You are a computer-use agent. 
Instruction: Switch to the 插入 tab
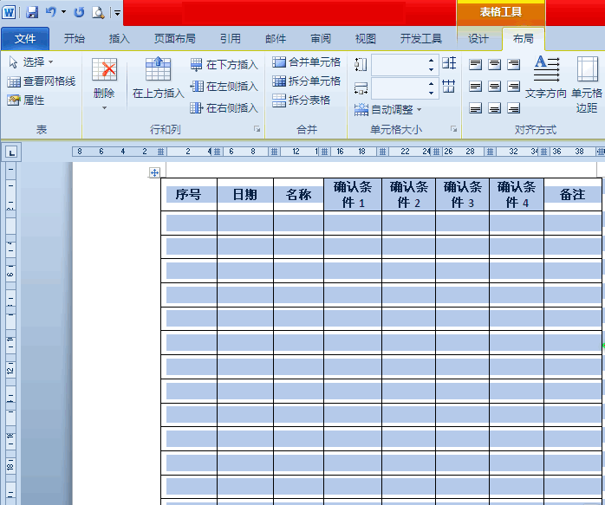[x=120, y=39]
